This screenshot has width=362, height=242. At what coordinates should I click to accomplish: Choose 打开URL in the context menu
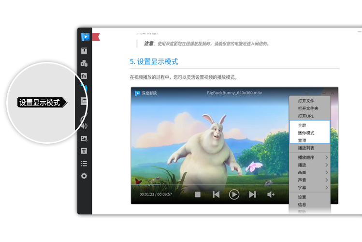click(x=310, y=116)
